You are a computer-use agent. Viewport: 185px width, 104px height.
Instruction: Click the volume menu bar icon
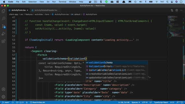140,2
